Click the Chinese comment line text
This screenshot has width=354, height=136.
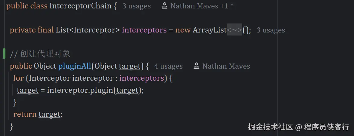[45, 54]
